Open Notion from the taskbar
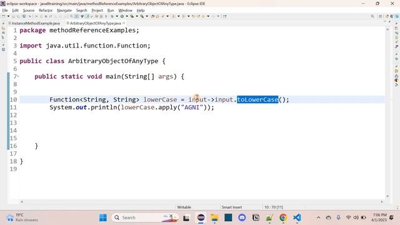The height and width of the screenshot is (225, 400). point(256,217)
